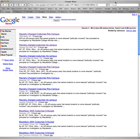The width and height of the screenshot is (140, 139).
Task: Click the Images search link
Action: (x=31, y=17)
